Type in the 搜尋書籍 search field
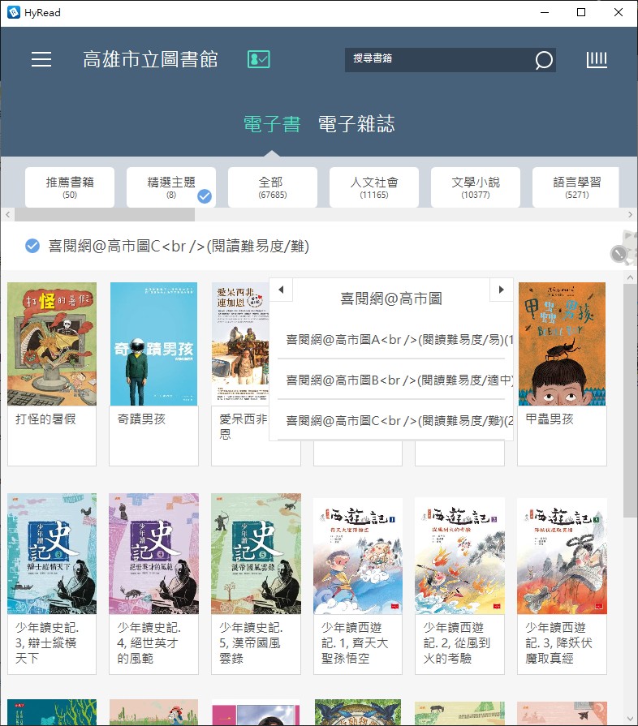Image resolution: width=638 pixels, height=726 pixels. tap(438, 60)
